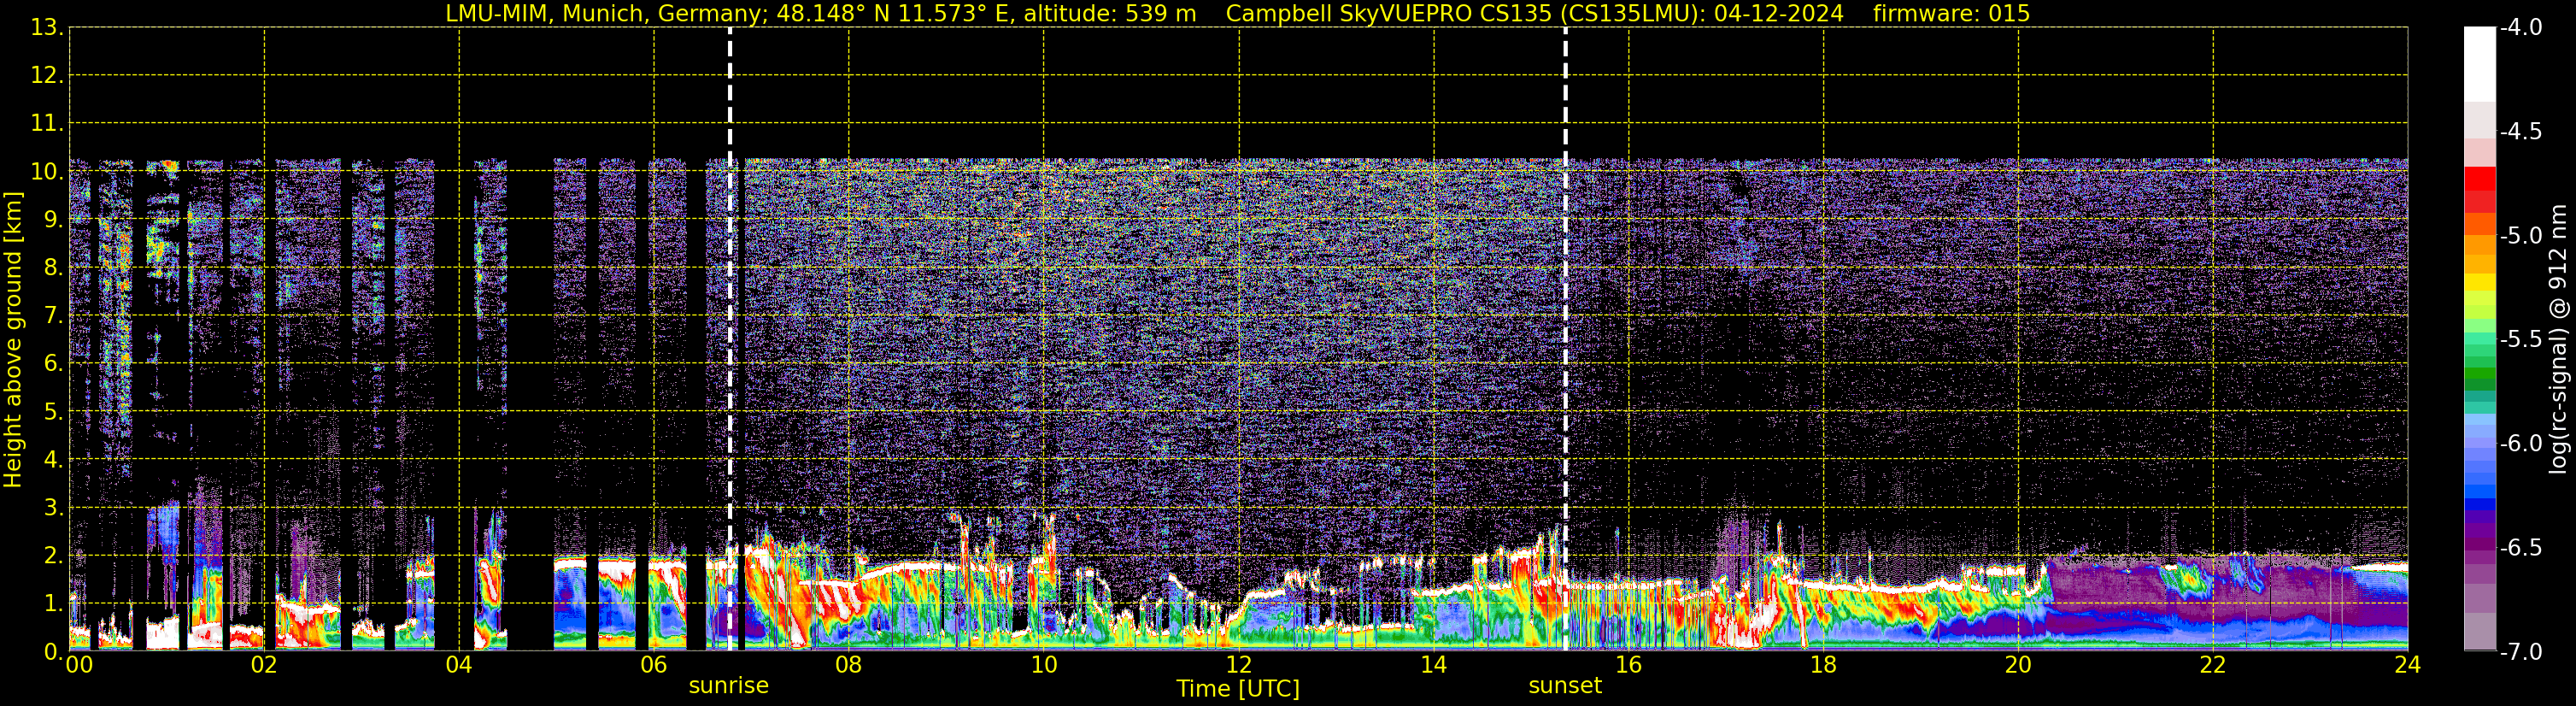Screen dimensions: 2576x706
Task: Click the time axis tick '20'
Action: 2018,665
